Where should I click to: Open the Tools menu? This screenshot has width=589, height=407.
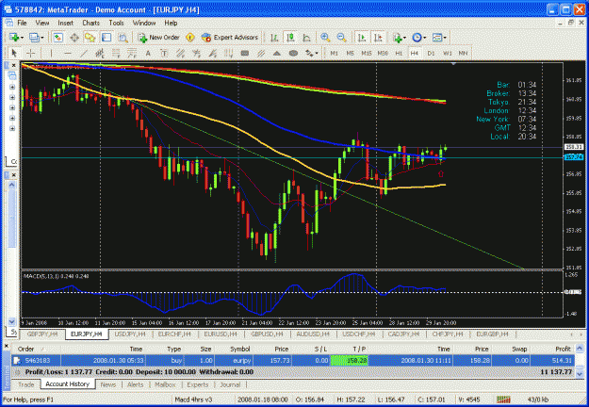click(116, 23)
